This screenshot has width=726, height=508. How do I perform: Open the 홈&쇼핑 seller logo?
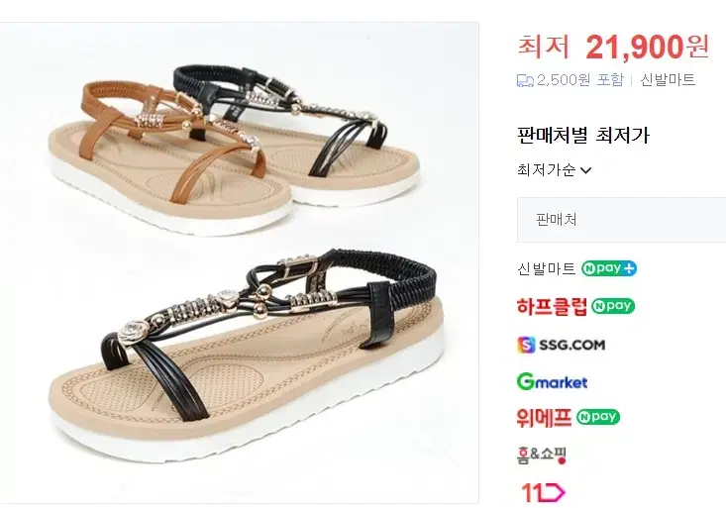click(x=542, y=455)
